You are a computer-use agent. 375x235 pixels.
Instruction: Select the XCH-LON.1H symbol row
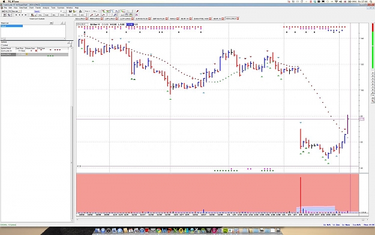click(34, 50)
